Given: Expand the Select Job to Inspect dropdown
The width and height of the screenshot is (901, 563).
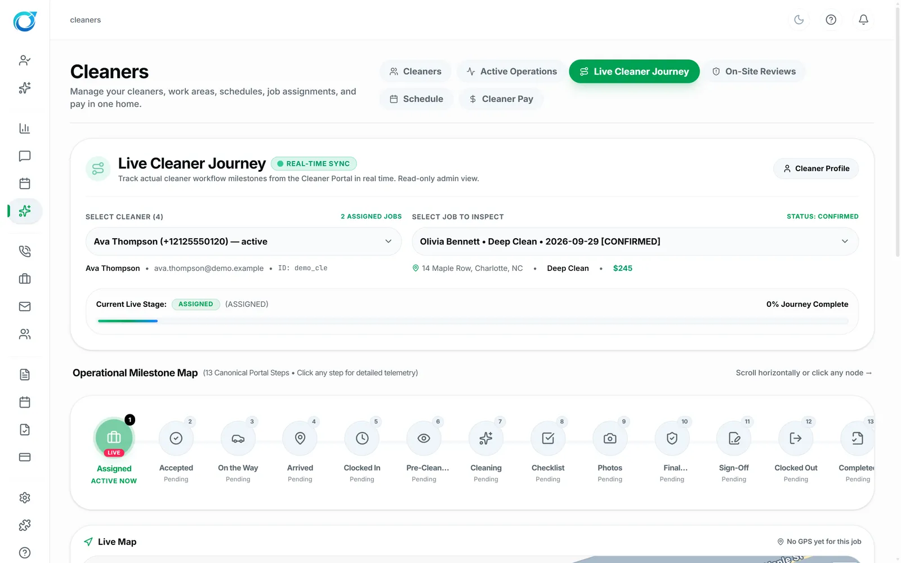Looking at the screenshot, I should pos(635,242).
